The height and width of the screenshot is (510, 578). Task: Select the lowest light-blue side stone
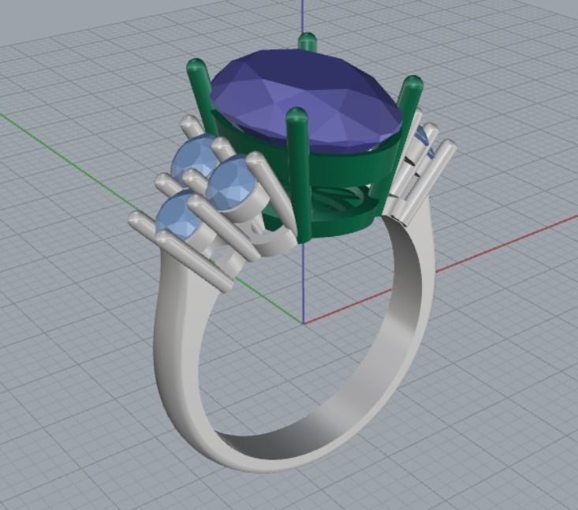pyautogui.click(x=177, y=216)
